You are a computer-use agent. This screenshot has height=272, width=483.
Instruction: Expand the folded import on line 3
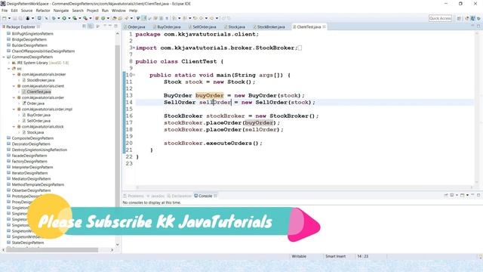coord(134,48)
